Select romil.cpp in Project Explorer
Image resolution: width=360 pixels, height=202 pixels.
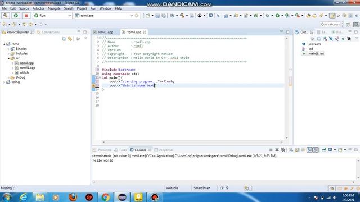(26, 63)
